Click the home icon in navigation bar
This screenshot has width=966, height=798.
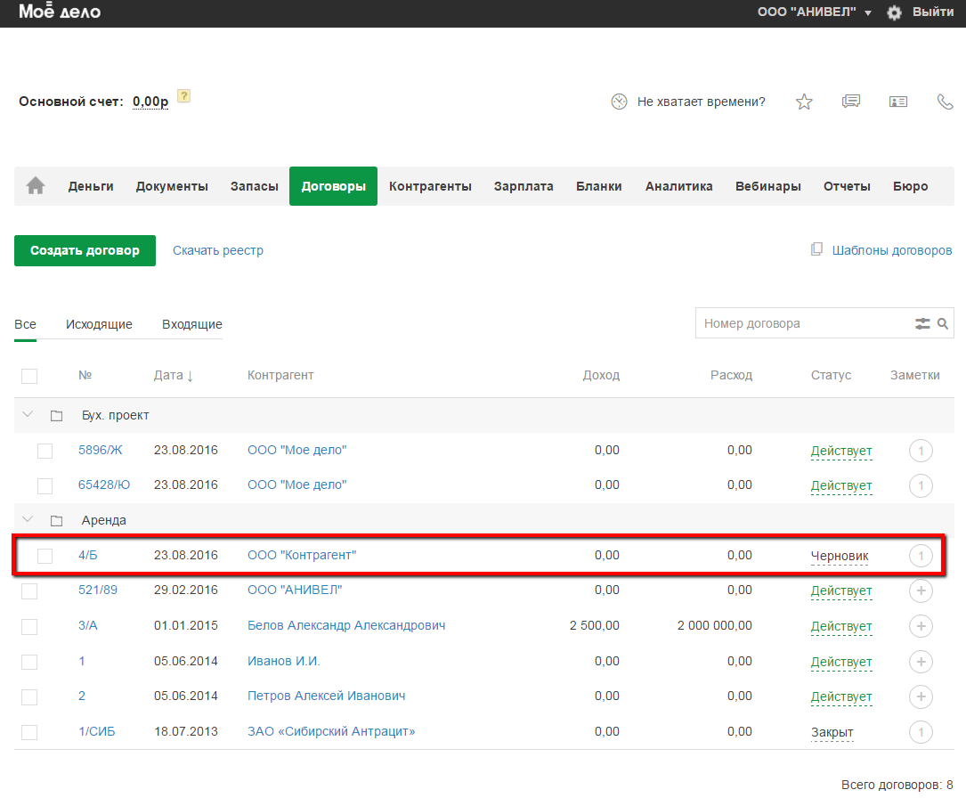pos(36,186)
